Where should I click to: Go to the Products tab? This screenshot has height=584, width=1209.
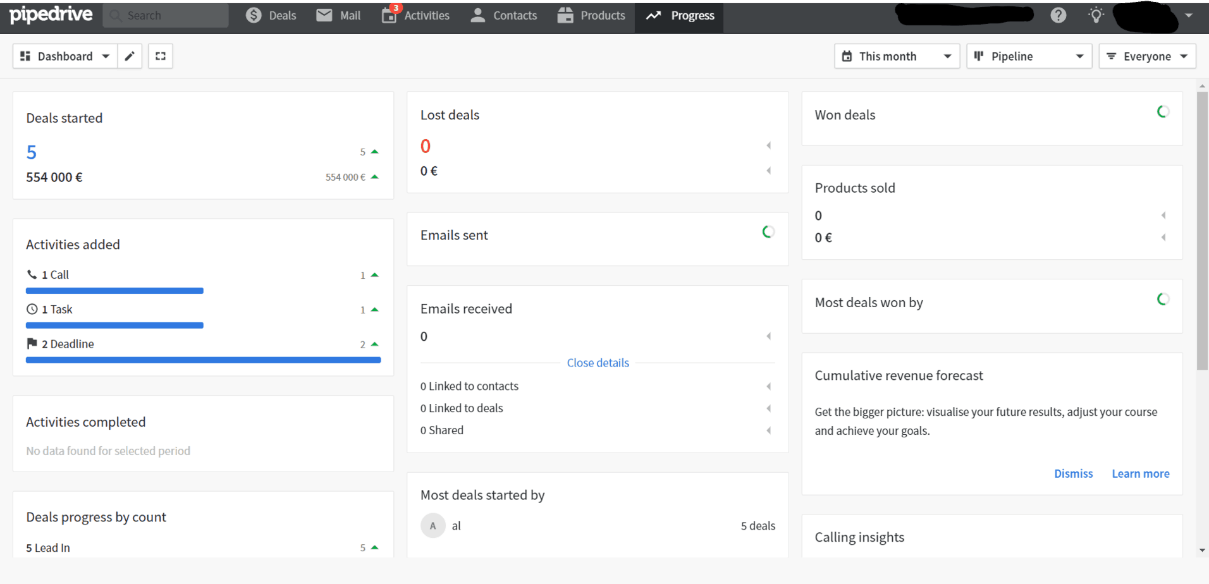pos(591,15)
